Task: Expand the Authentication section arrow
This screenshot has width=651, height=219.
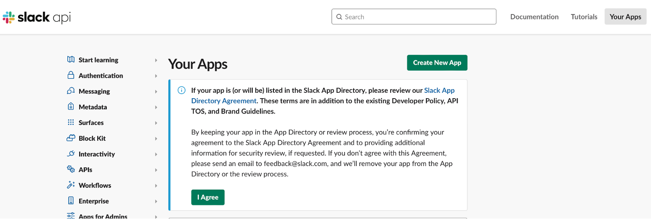Action: point(156,76)
